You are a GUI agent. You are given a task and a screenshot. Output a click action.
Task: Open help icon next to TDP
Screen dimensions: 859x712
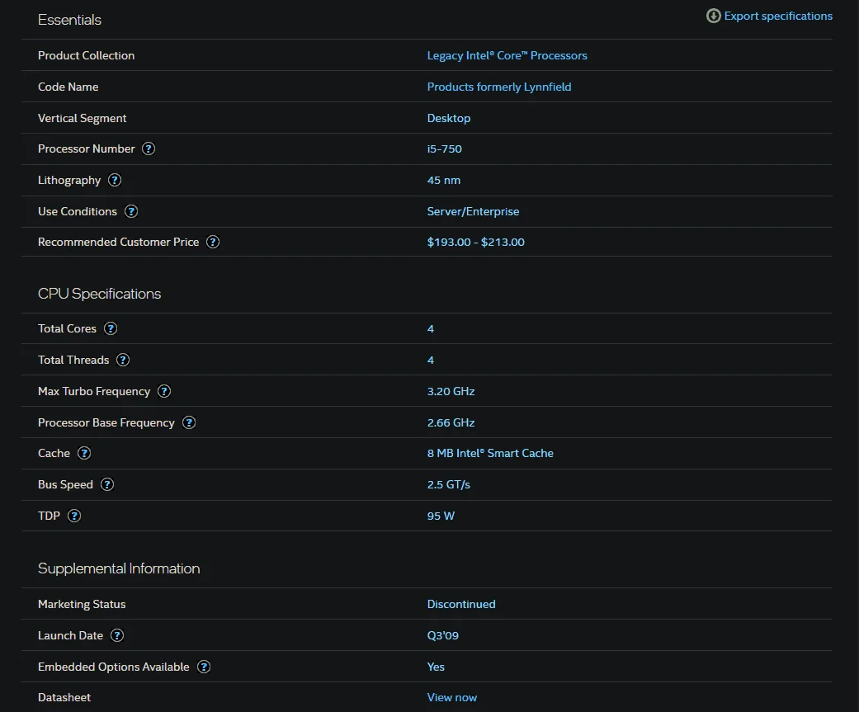(74, 516)
